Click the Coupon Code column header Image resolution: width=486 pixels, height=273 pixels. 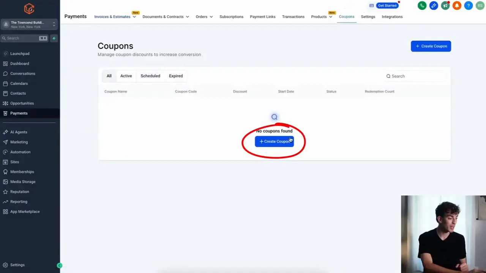[186, 91]
